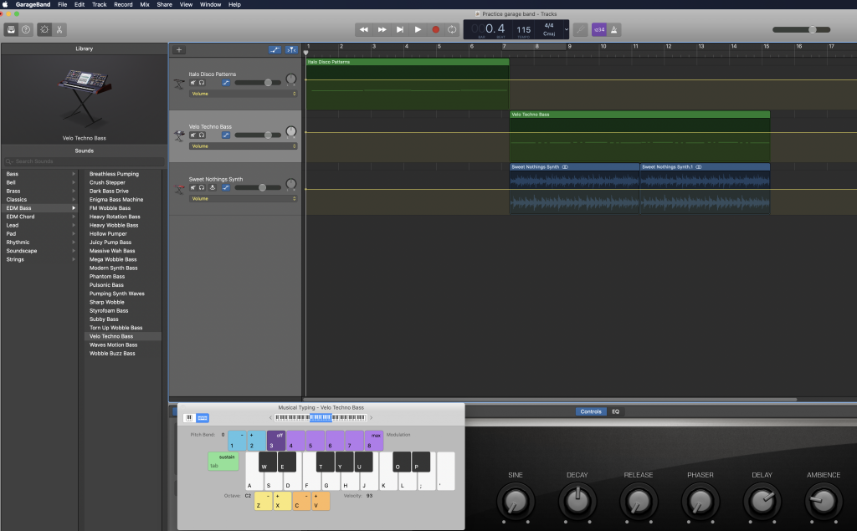Open the Editors scissors button
857x531 pixels.
pyautogui.click(x=59, y=29)
